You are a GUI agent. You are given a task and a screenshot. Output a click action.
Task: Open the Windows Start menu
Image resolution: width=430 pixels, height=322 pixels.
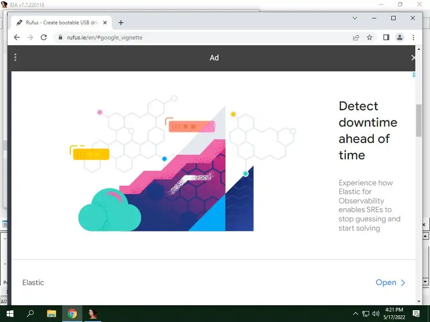10,314
